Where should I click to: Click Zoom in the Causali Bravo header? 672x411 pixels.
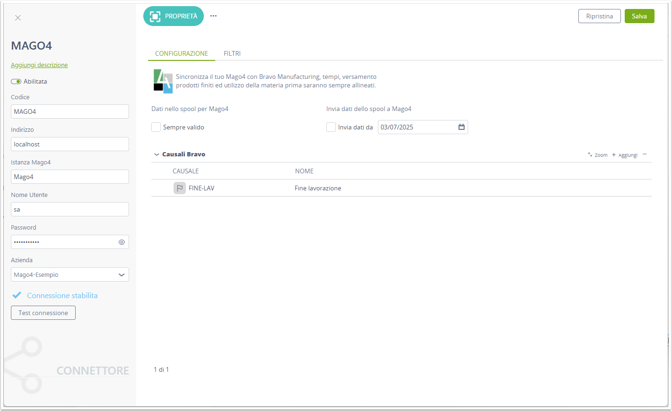click(598, 155)
